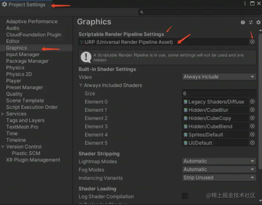Click the Graphics panel vertical scrollbar
Screen dimensions: 262x205
[x=260, y=101]
